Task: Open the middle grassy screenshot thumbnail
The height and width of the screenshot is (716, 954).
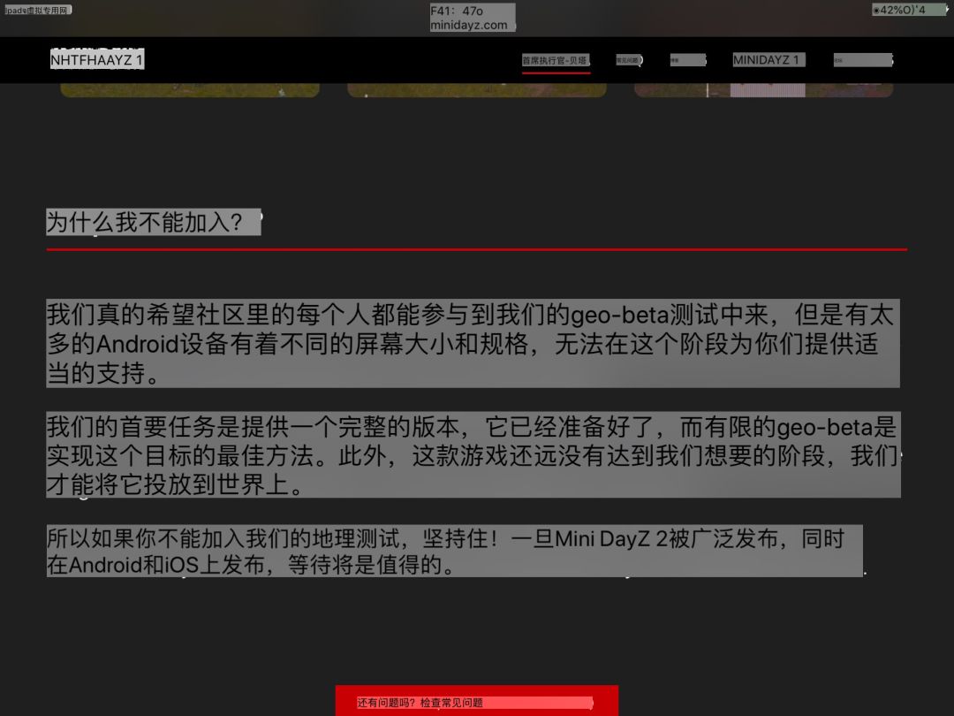Action: [476, 90]
